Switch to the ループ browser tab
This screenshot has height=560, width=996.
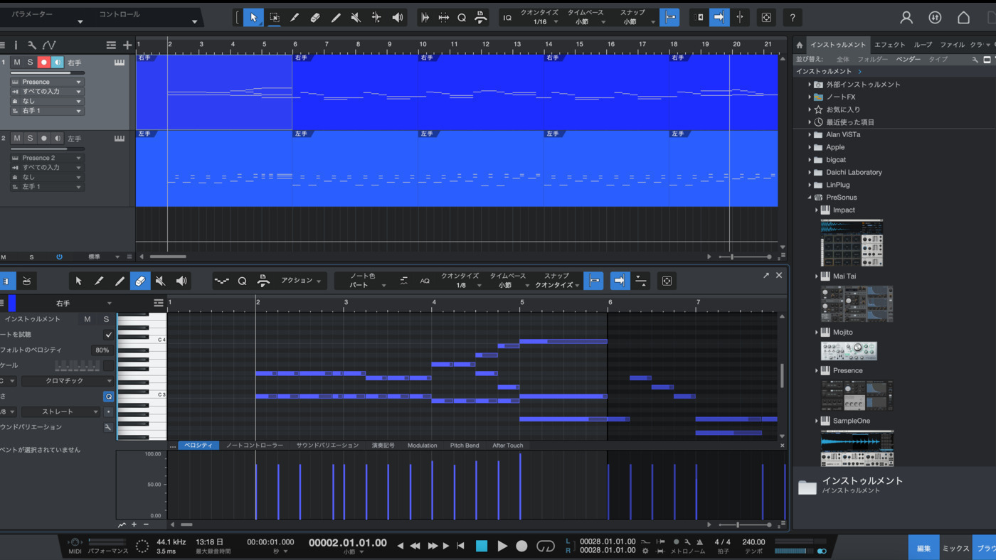pos(923,45)
